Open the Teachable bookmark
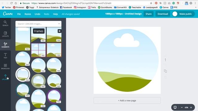This screenshot has height=111, width=198. (x=135, y=7)
